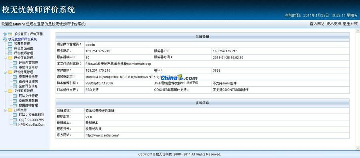Click the page icon beside 查看评价结果
Image resolution: width=360 pixels, height=158 pixels.
15,77
